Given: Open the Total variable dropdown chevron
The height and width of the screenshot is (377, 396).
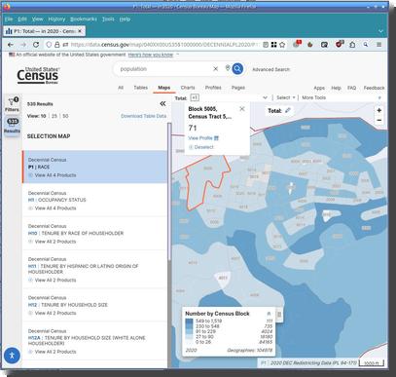Looking at the screenshot, I should tap(265, 97).
